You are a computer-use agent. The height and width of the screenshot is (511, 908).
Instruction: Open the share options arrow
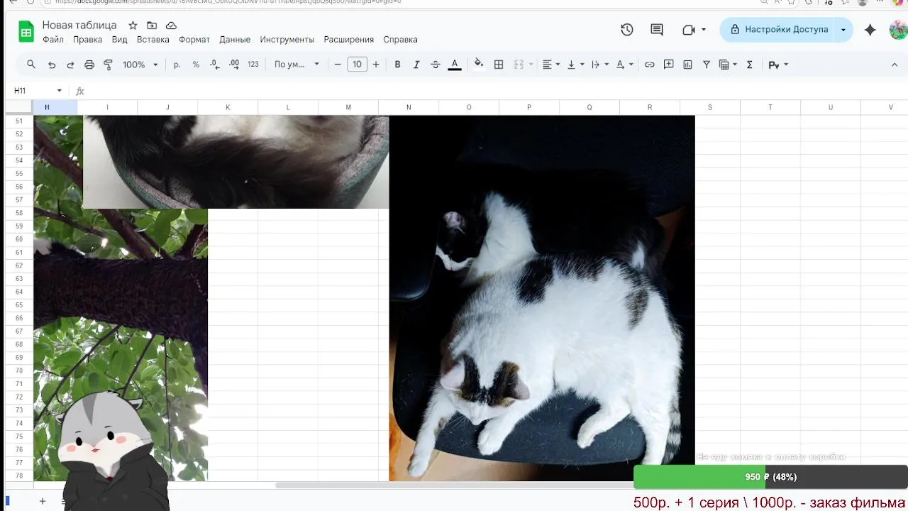tap(843, 30)
